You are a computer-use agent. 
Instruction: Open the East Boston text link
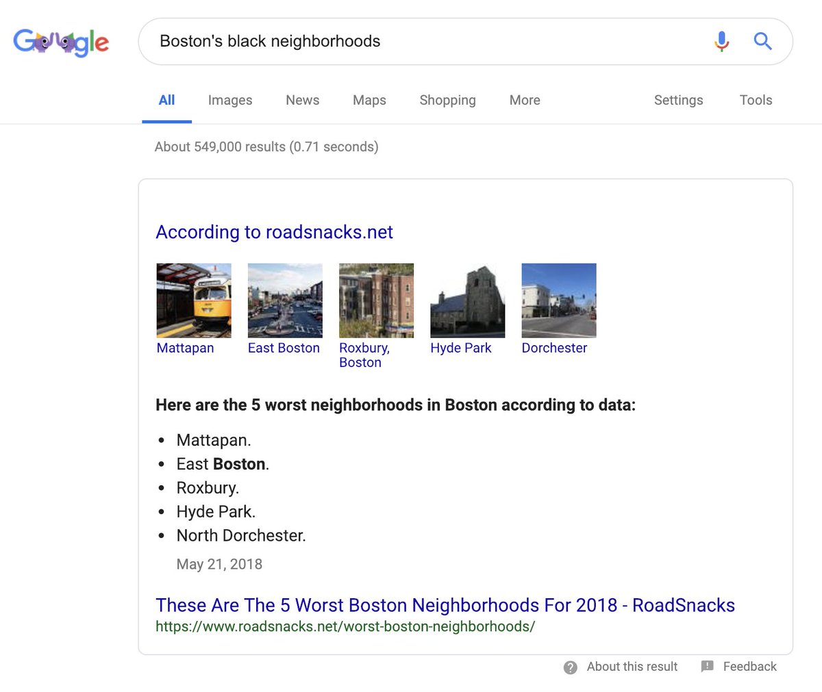284,348
